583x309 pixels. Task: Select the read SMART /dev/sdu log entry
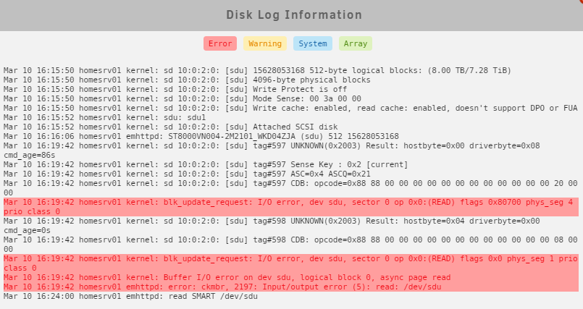[x=130, y=297]
